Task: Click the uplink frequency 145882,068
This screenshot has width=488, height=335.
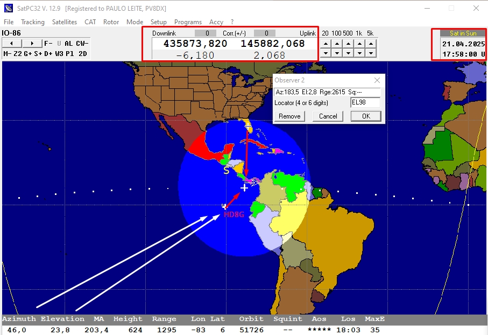Action: [273, 43]
